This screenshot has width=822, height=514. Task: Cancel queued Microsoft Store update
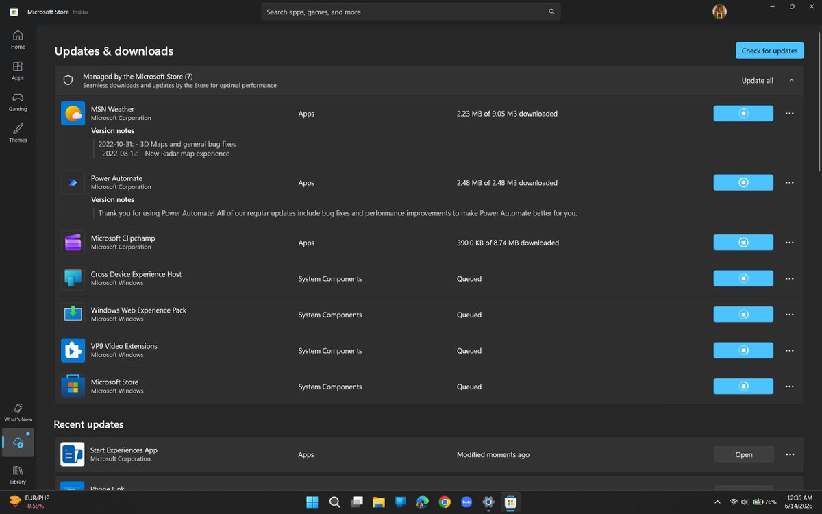[x=743, y=387]
